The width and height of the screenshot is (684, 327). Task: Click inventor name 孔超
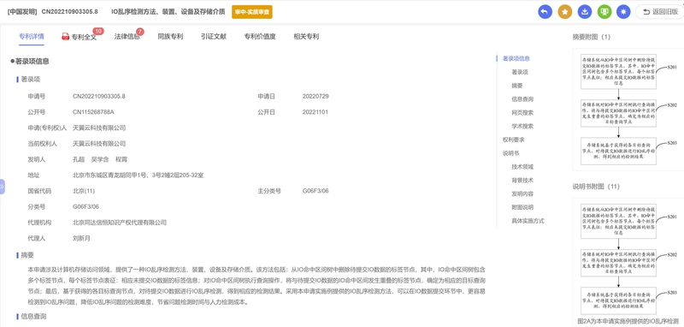pyautogui.click(x=78, y=159)
